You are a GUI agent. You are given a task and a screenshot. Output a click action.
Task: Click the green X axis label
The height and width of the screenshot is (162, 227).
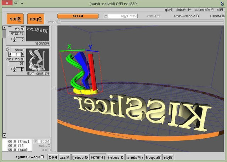70,47
